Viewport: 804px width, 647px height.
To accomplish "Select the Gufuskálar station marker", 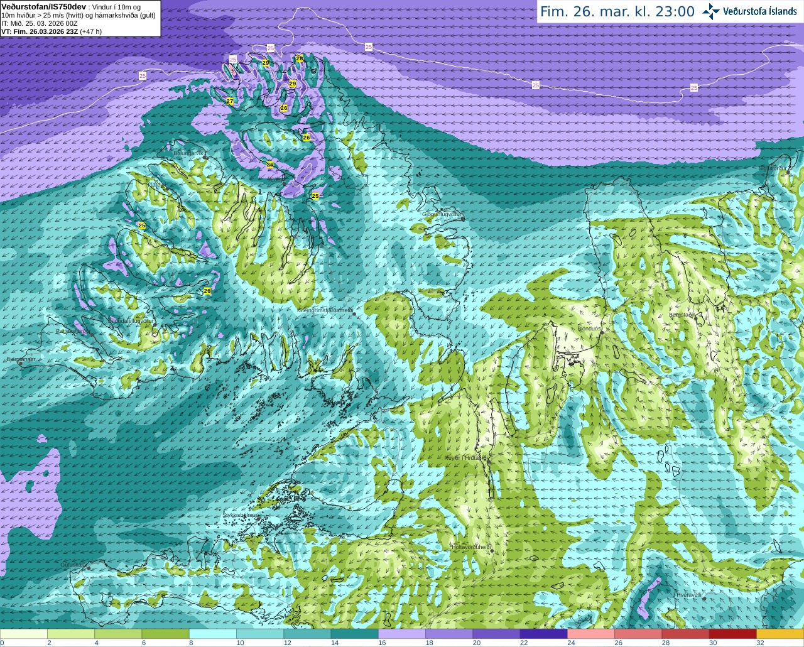I will pos(89,568).
